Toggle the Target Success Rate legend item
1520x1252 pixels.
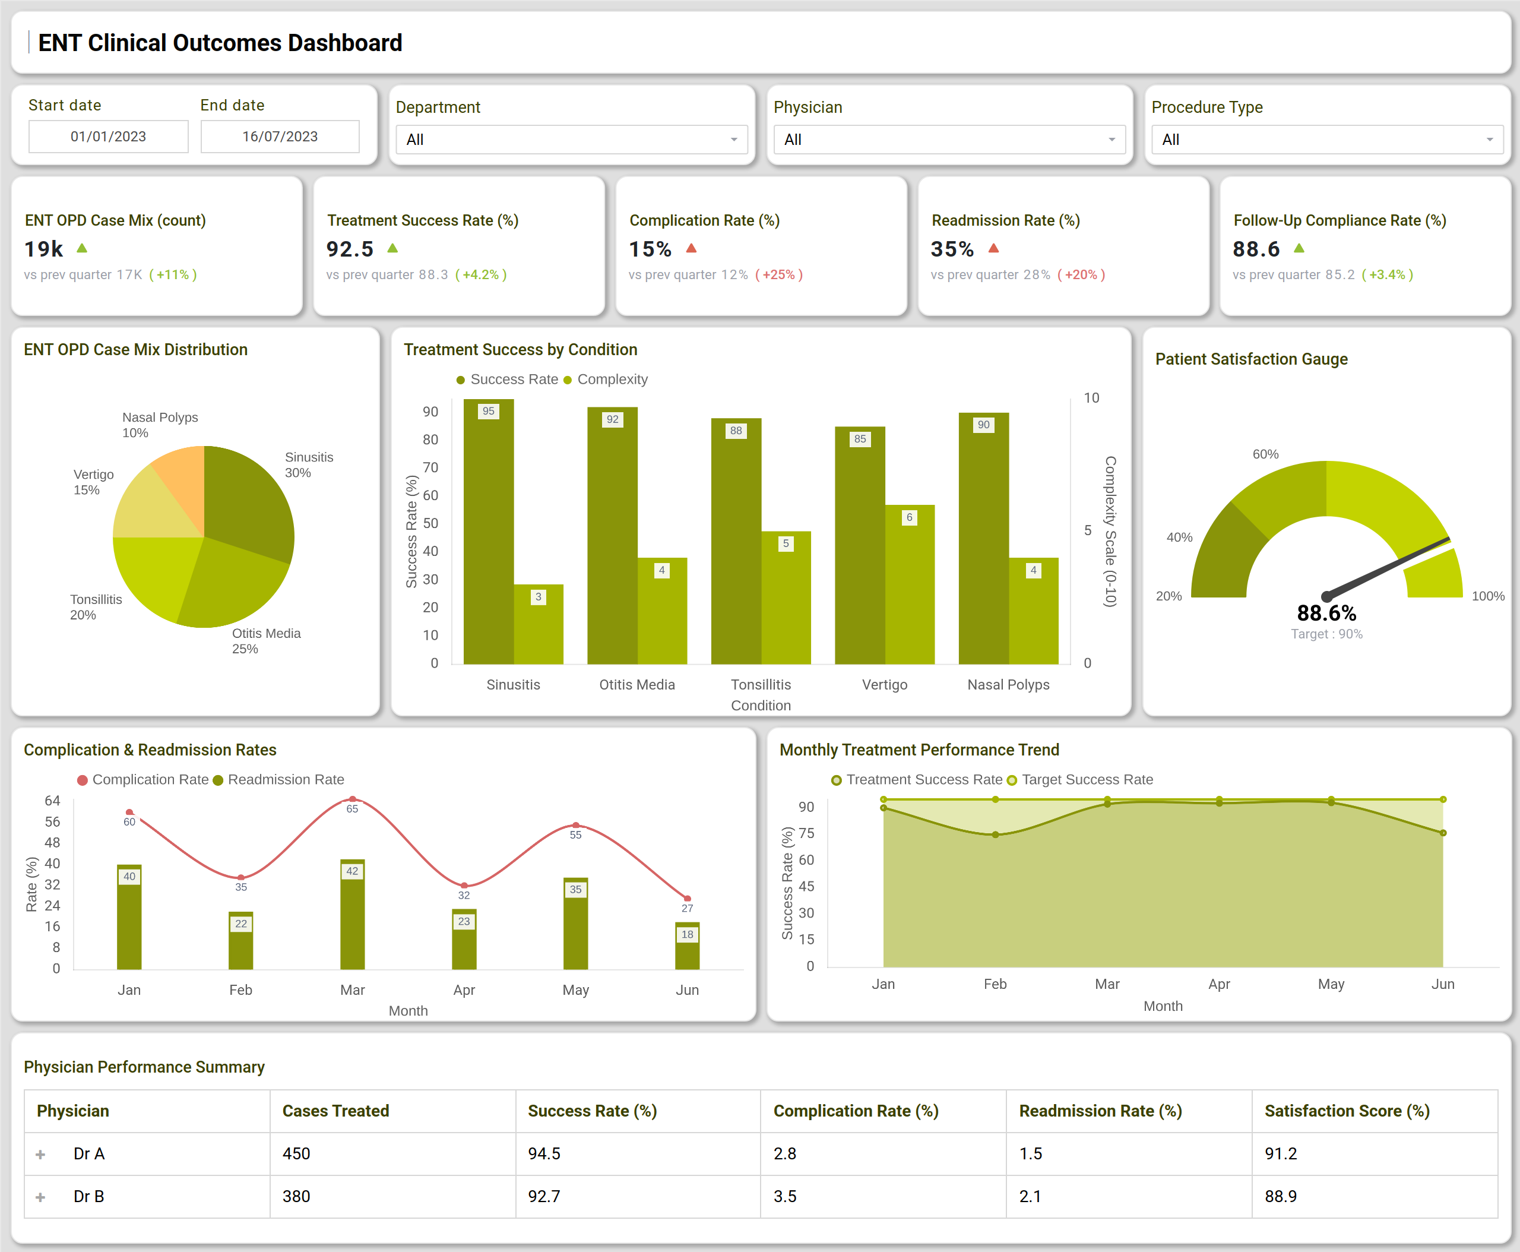[x=1080, y=780]
